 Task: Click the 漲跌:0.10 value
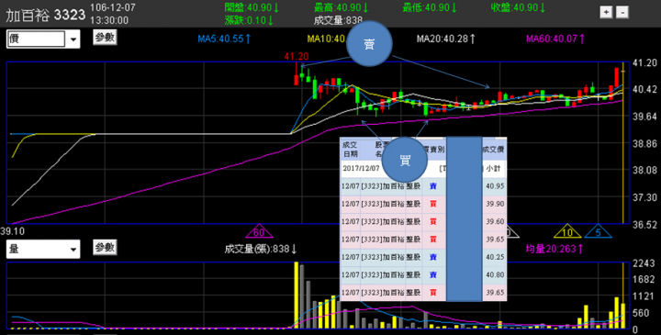click(x=249, y=20)
